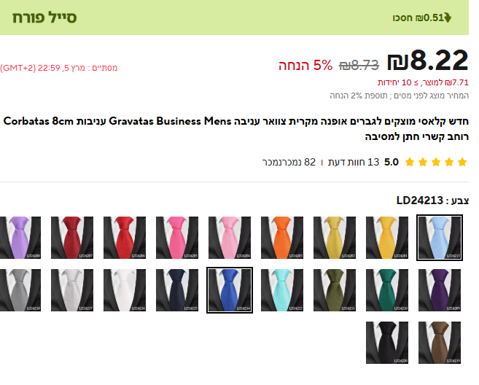Image resolution: width=479 pixels, height=385 pixels.
Task: Select the turquoise aqua tie swatch
Action: [282, 290]
